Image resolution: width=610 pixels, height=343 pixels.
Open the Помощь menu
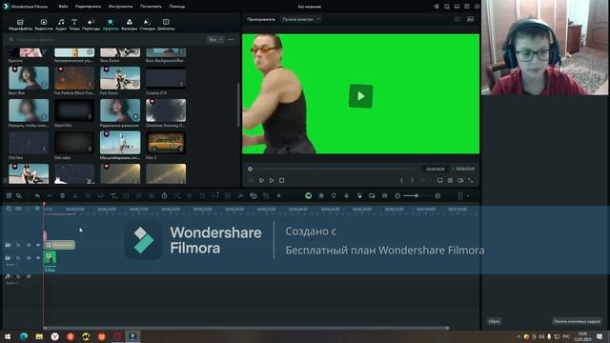177,7
